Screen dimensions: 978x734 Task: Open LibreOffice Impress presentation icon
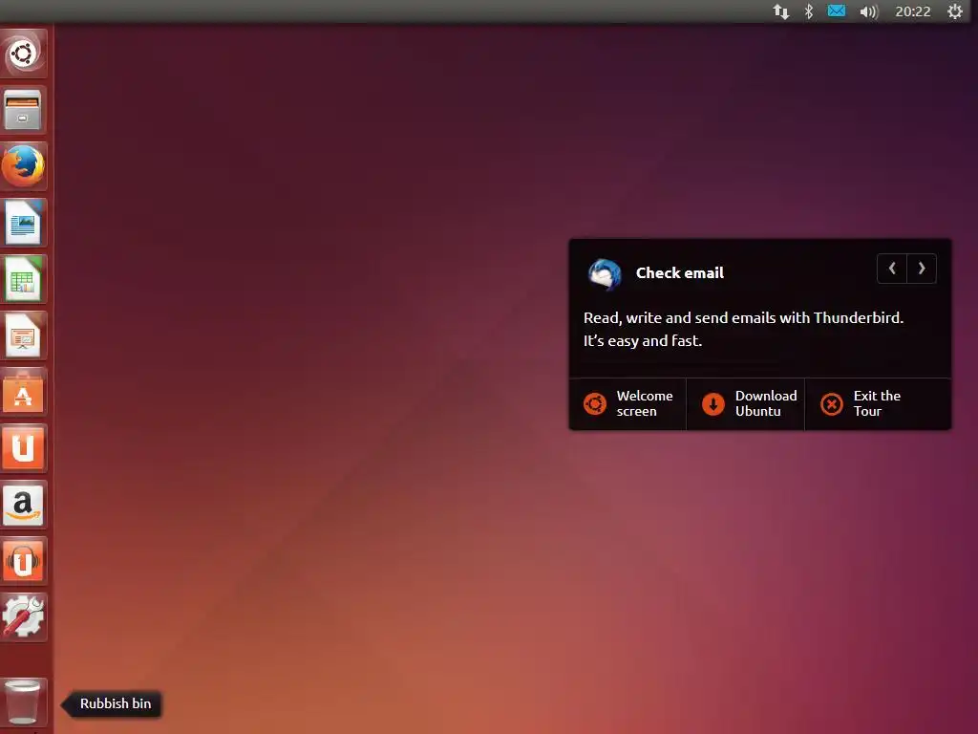(23, 335)
